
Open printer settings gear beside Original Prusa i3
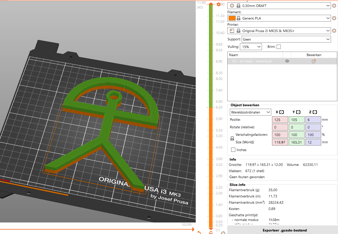tap(334, 31)
